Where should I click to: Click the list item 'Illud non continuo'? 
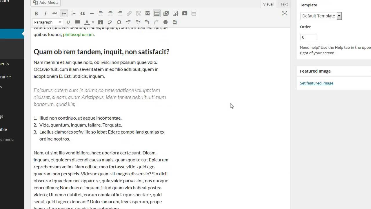click(80, 118)
